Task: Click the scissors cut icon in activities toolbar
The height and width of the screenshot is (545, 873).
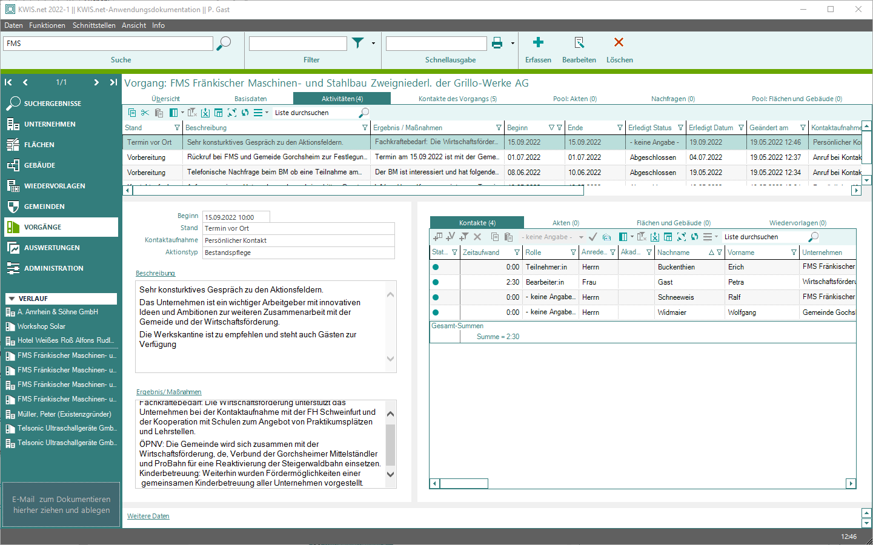Action: (145, 113)
